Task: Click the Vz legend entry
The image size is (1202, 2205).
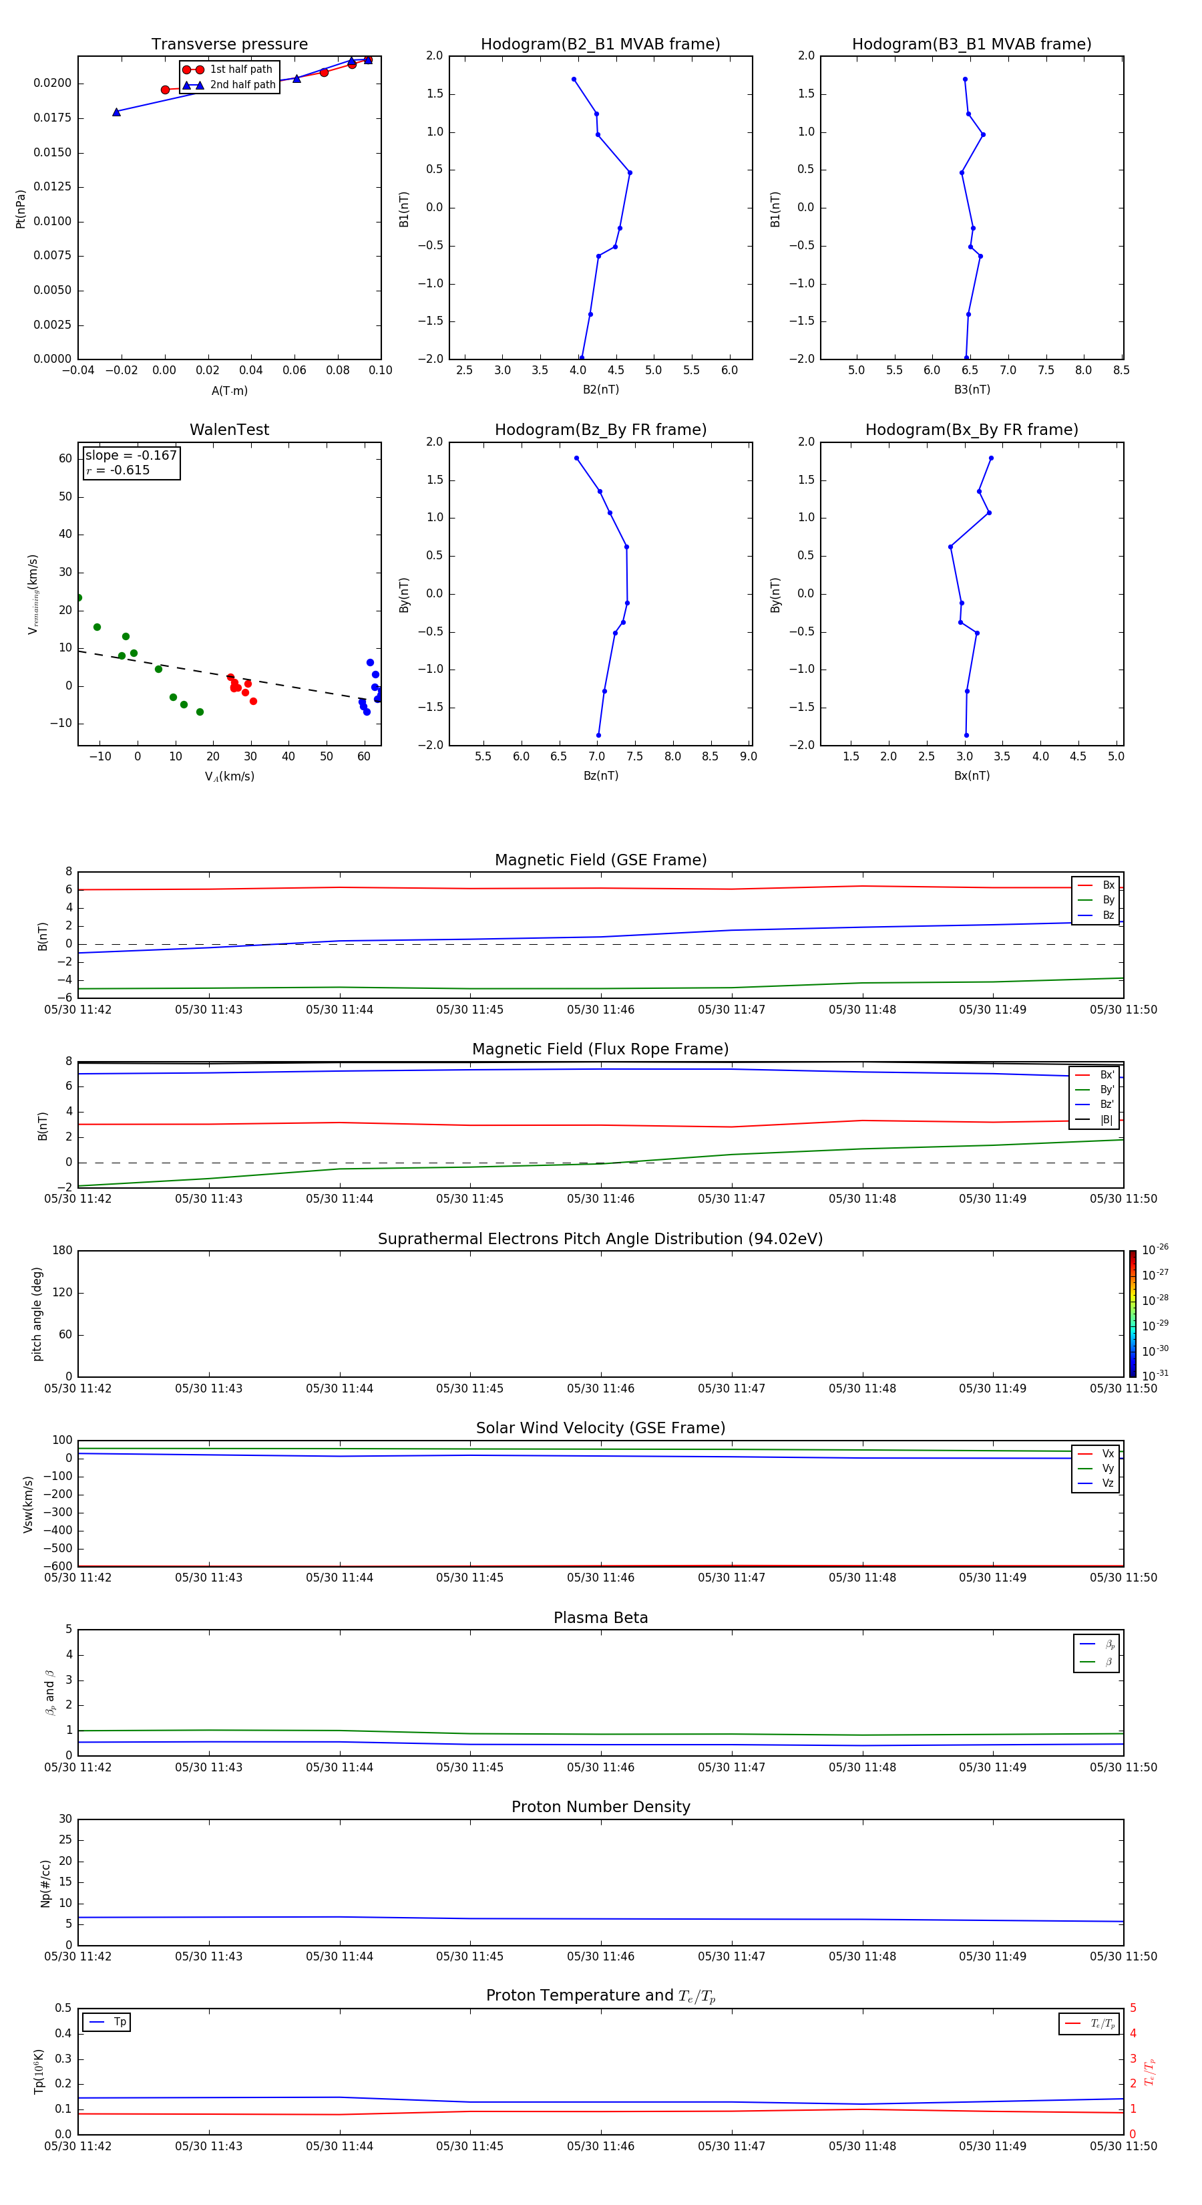Action: (1096, 1483)
